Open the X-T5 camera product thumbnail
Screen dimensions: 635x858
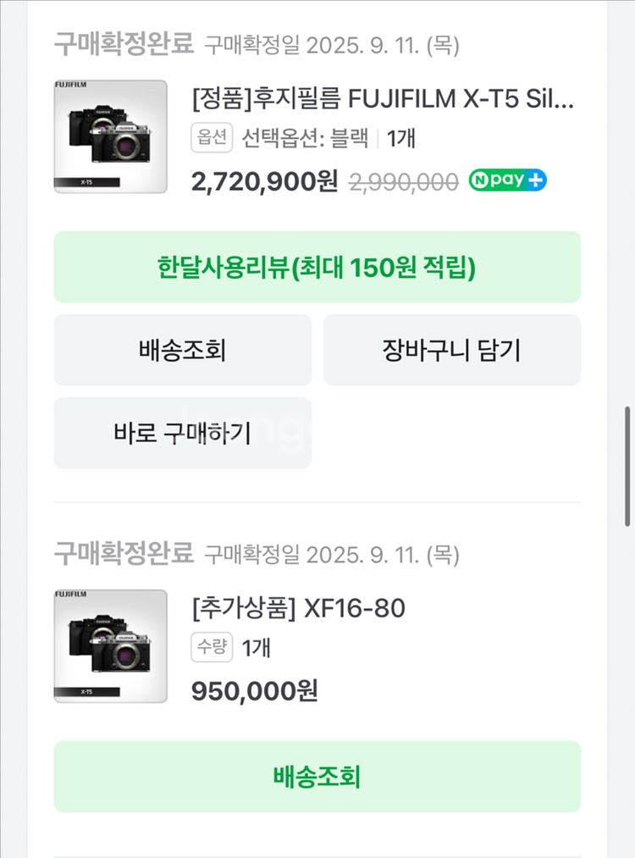[x=110, y=136]
